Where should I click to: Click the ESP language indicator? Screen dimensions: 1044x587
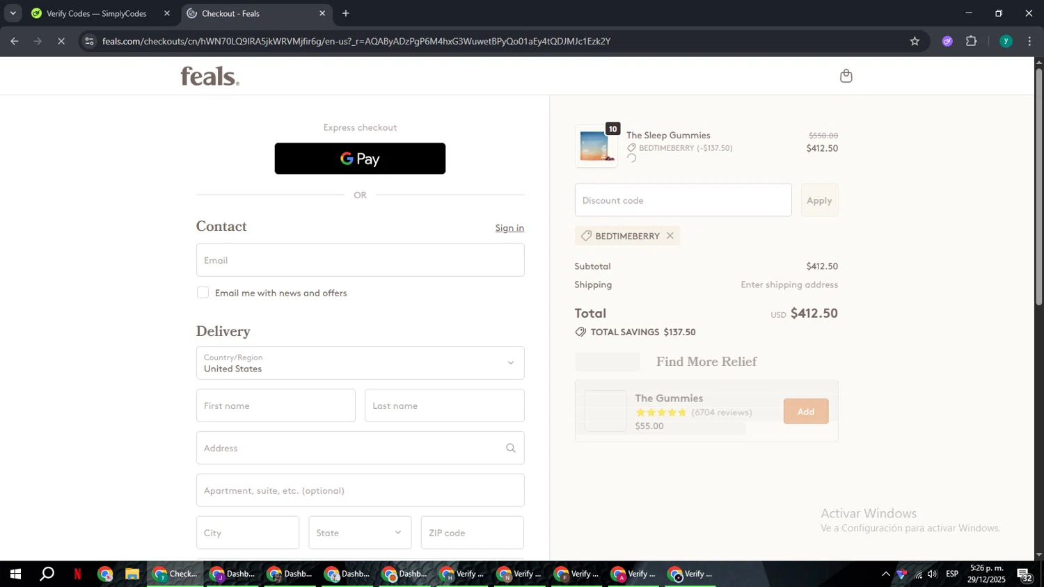pos(952,574)
